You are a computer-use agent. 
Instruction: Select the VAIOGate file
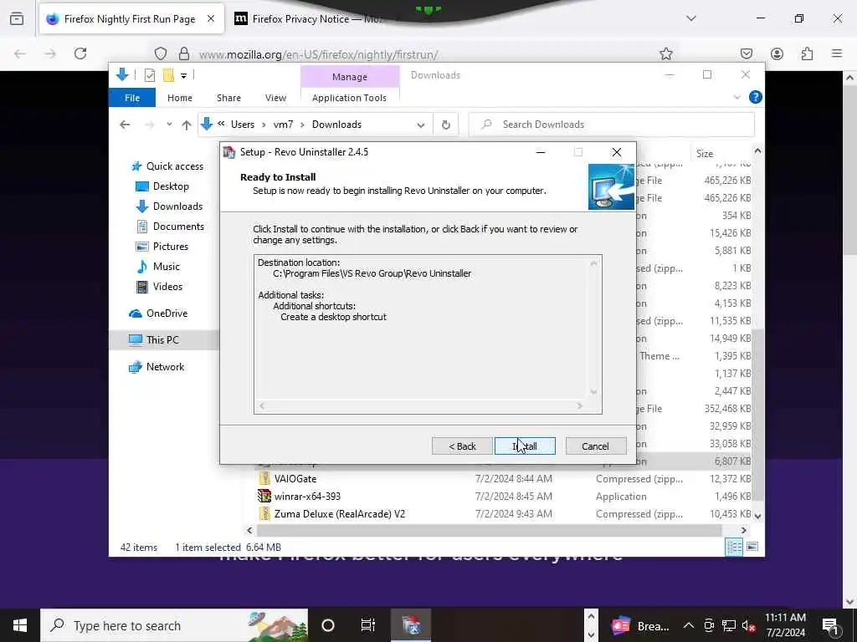click(x=295, y=479)
